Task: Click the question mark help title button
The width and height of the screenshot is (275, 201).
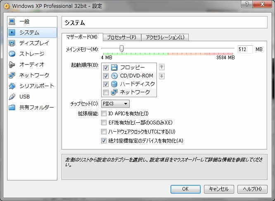Action: click(x=247, y=4)
